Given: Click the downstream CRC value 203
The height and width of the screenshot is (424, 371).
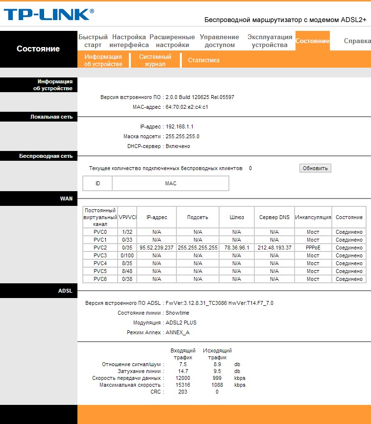Looking at the screenshot, I should [x=183, y=392].
